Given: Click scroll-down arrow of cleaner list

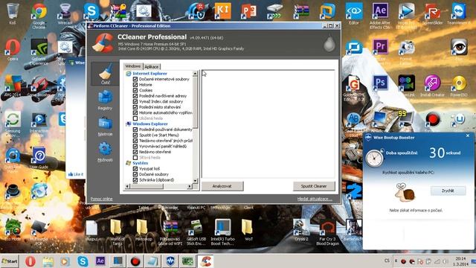Looking at the screenshot, I should coord(195,181).
